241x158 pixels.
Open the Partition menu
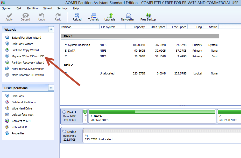(x=32, y=8)
